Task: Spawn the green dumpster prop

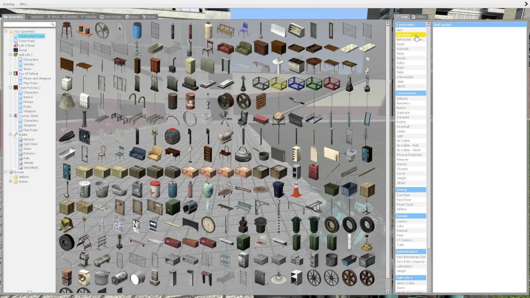Action: point(332,189)
